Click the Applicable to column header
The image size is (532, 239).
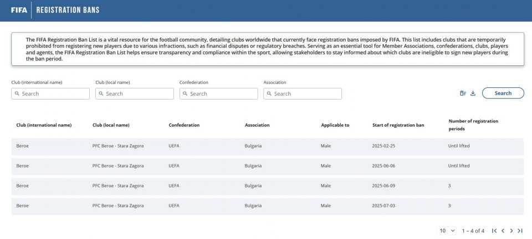[x=335, y=125]
